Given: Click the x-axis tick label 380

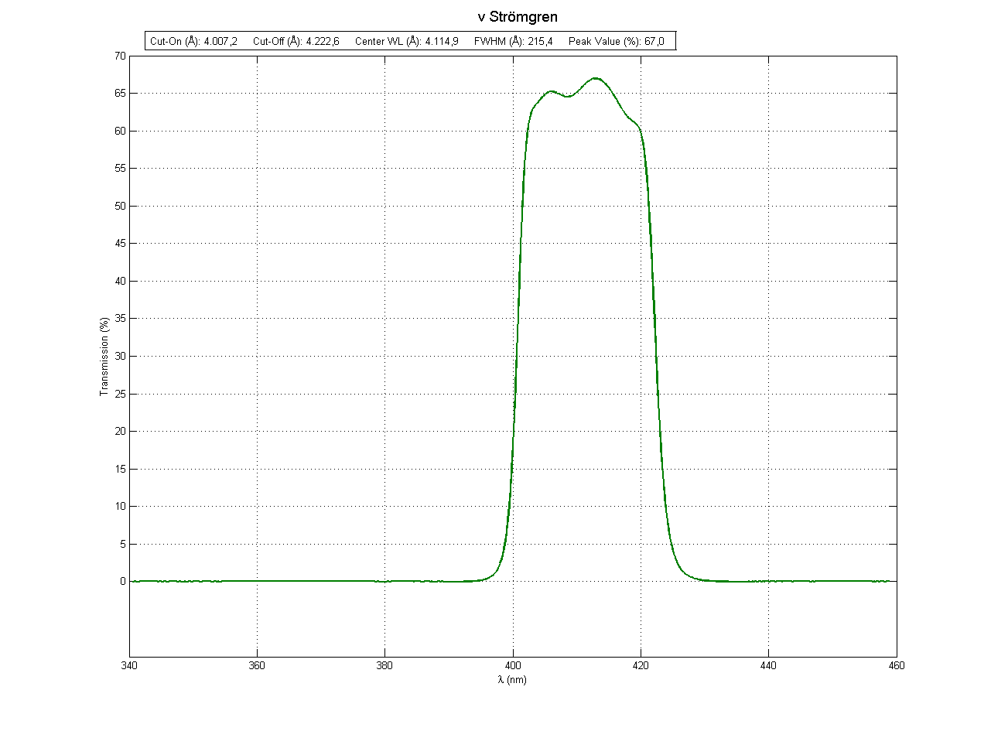Looking at the screenshot, I should pos(384,665).
